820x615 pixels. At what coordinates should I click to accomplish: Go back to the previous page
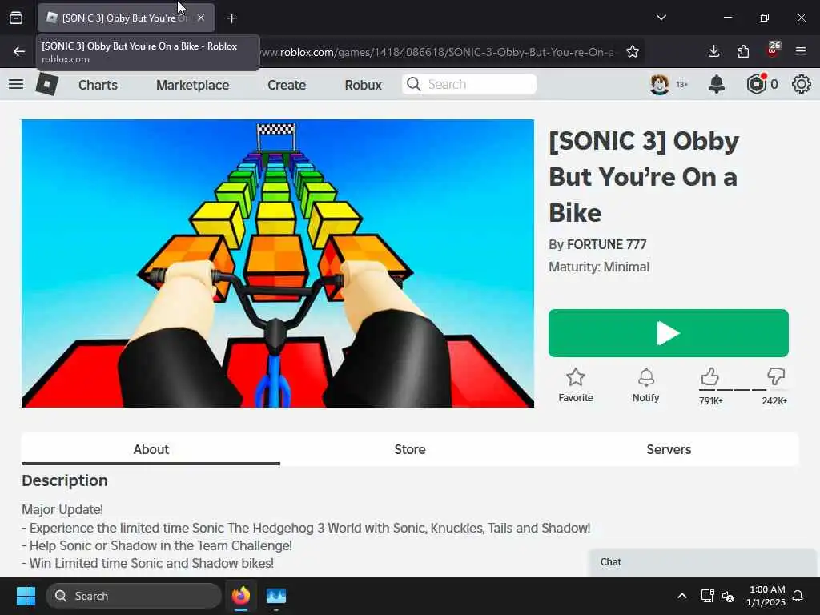click(19, 51)
